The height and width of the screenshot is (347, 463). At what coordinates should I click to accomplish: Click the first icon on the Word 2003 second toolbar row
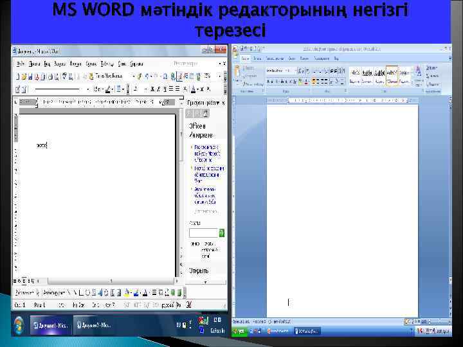[x=18, y=89]
